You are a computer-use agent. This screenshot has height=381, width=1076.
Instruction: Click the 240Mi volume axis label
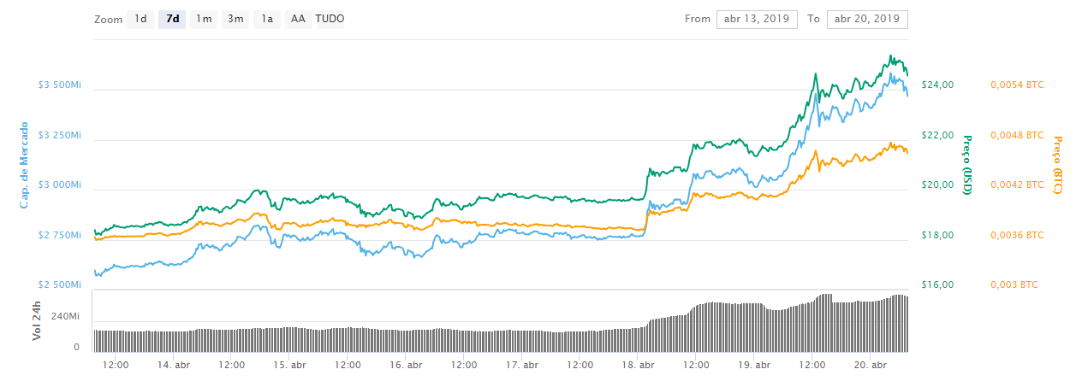tap(66, 316)
